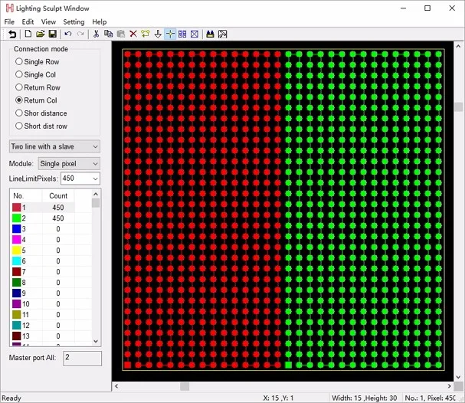The width and height of the screenshot is (465, 403).
Task: Click canvas vertical scroll up arrow
Action: click(458, 46)
